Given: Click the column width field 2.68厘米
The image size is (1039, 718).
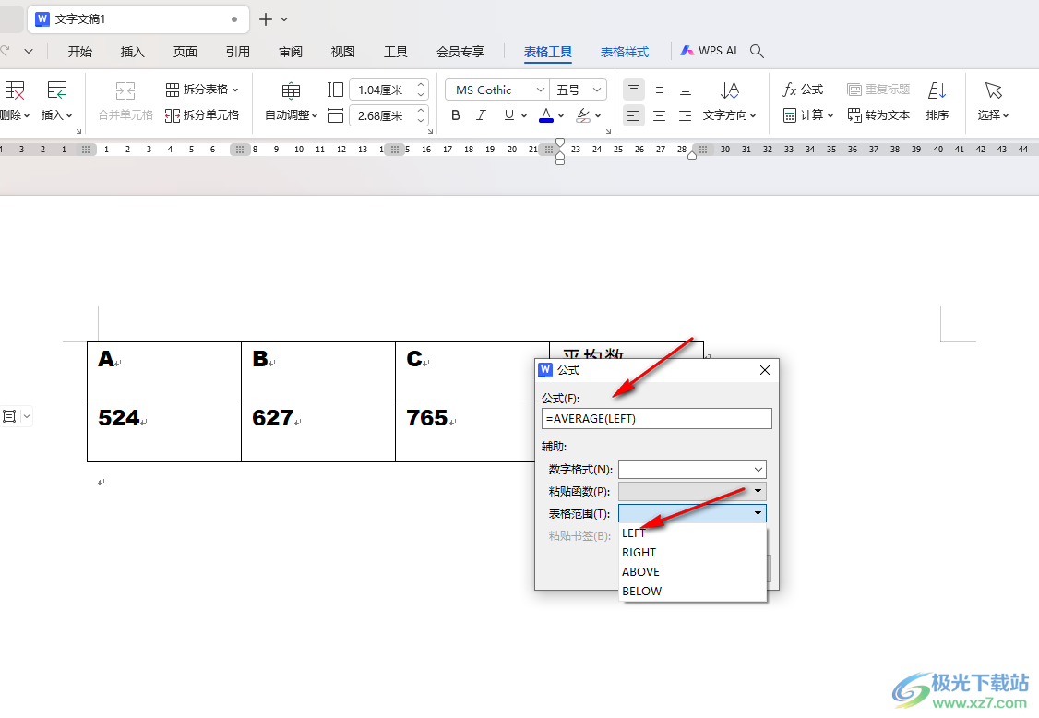Looking at the screenshot, I should tap(382, 115).
